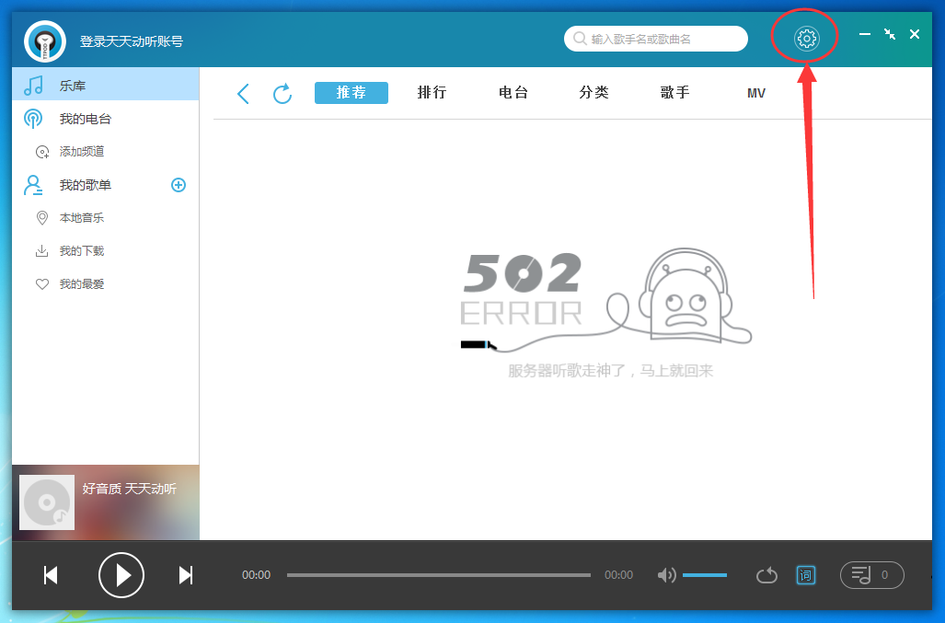Open settings via the gear icon
The width and height of the screenshot is (945, 623).
806,38
